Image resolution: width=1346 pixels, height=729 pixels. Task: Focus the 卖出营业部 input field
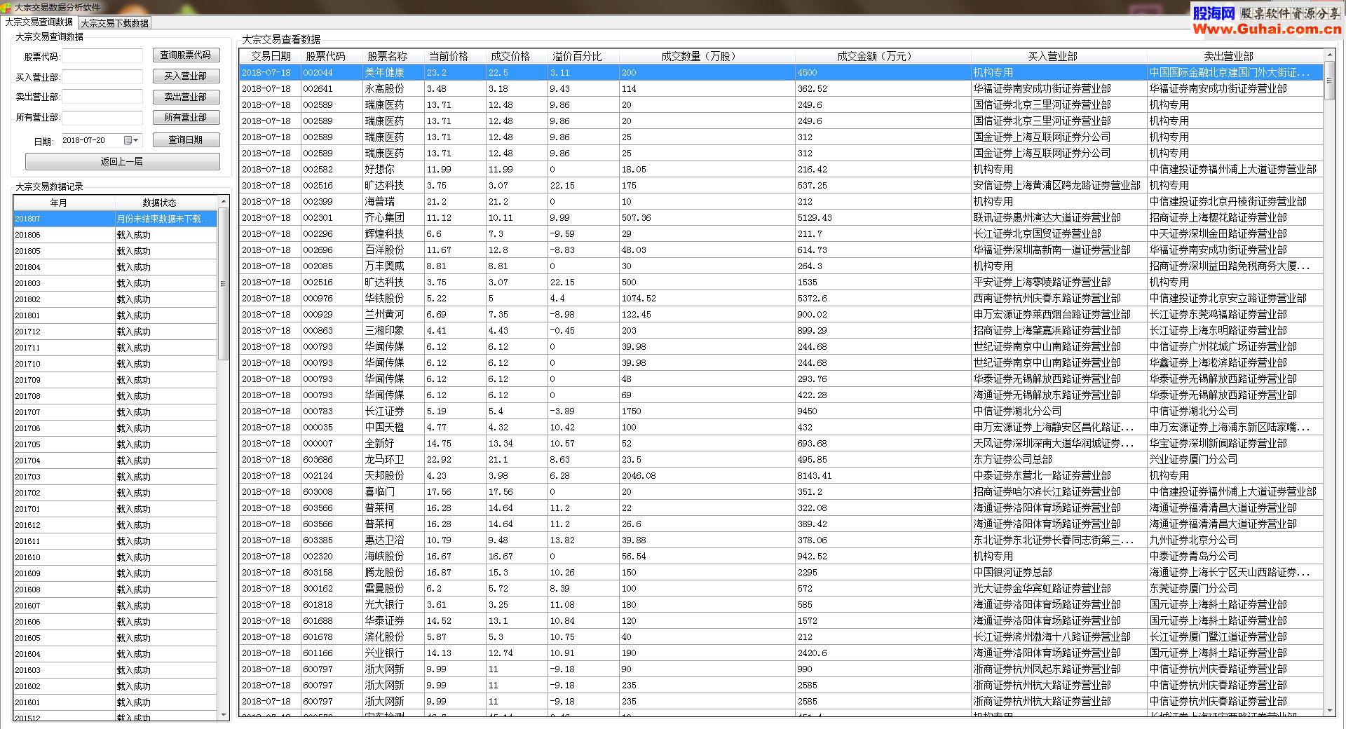pyautogui.click(x=102, y=97)
